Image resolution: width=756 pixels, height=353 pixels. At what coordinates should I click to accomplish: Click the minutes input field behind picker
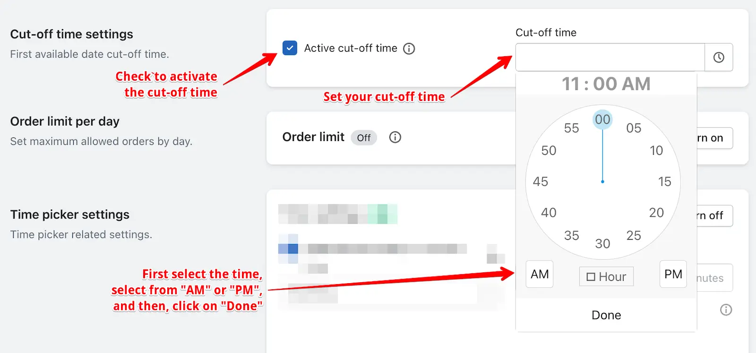tap(715, 278)
